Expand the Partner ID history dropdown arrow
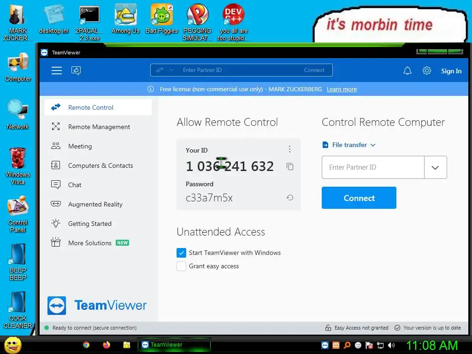 pyautogui.click(x=435, y=167)
